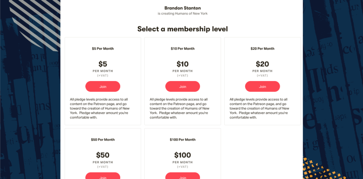Click Join on the $10 tier
This screenshot has height=179, width=363.
click(x=183, y=86)
